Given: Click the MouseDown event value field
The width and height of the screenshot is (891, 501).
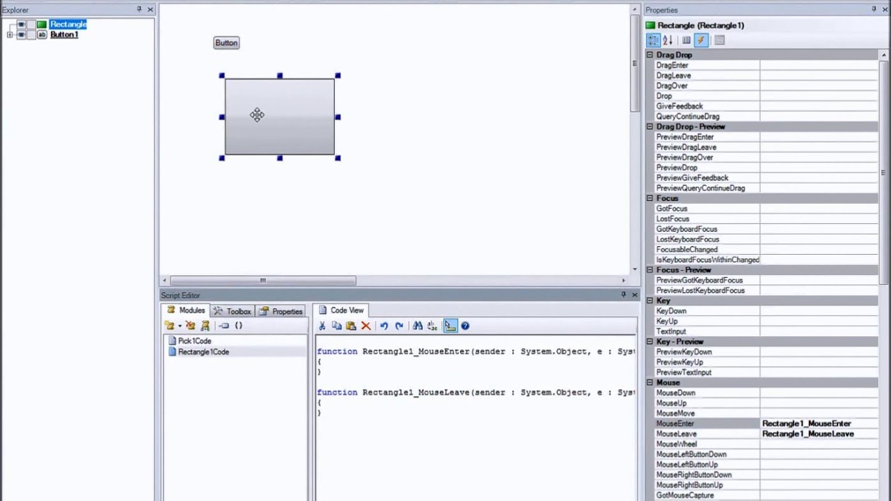Looking at the screenshot, I should click(x=819, y=392).
